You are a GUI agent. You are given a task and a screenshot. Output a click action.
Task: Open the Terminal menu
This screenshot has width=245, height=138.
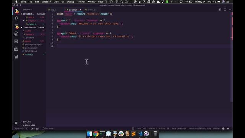point(81,2)
